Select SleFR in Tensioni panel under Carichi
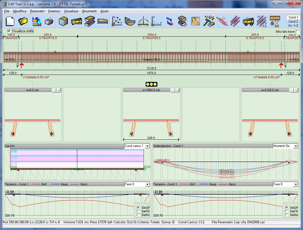Screen dimensions: 303x230 pyautogui.click(x=138, y=211)
